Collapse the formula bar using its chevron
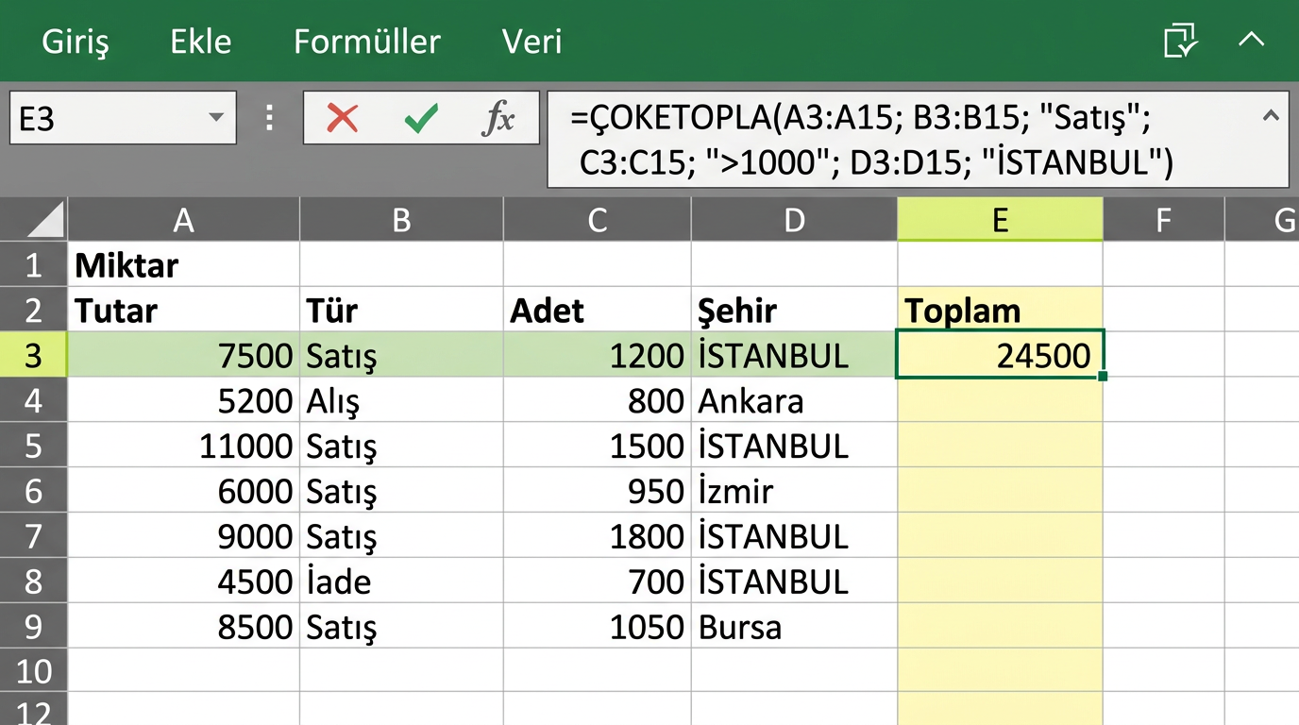Viewport: 1299px width, 725px height. coord(1271,116)
